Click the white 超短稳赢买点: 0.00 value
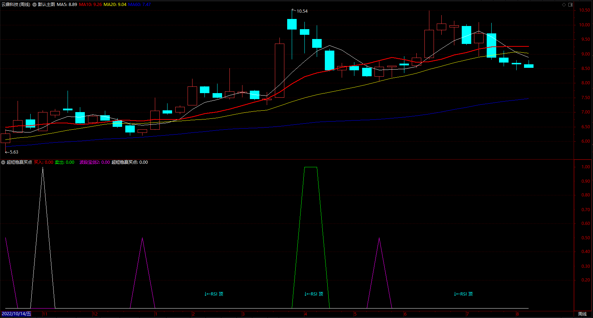Screen dimensions: 593x318 [x=130, y=162]
